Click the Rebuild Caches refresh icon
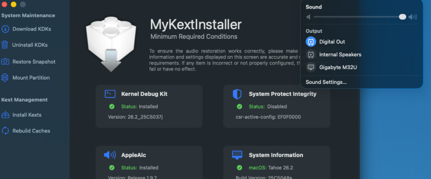This screenshot has height=179, width=431. (5, 131)
